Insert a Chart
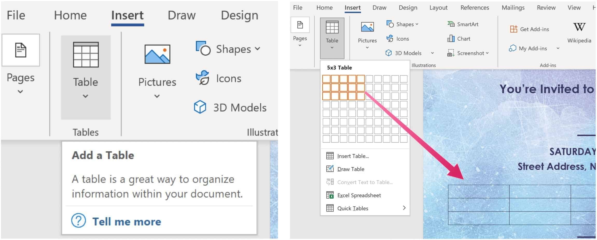The height and width of the screenshot is (240, 597). (459, 39)
